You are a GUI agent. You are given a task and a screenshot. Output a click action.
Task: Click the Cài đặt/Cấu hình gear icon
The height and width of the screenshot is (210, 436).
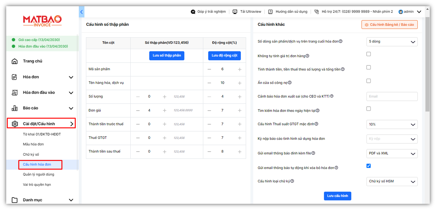click(15, 124)
